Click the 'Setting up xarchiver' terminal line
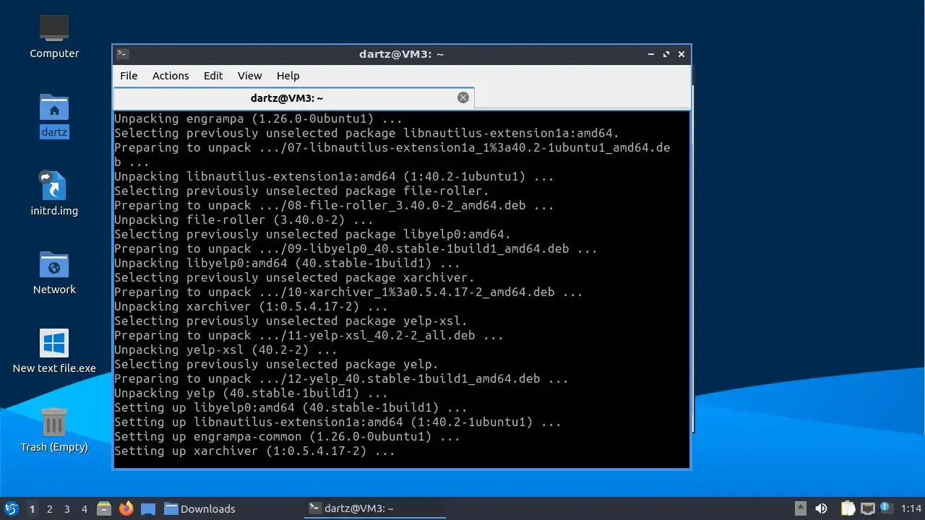 254,451
